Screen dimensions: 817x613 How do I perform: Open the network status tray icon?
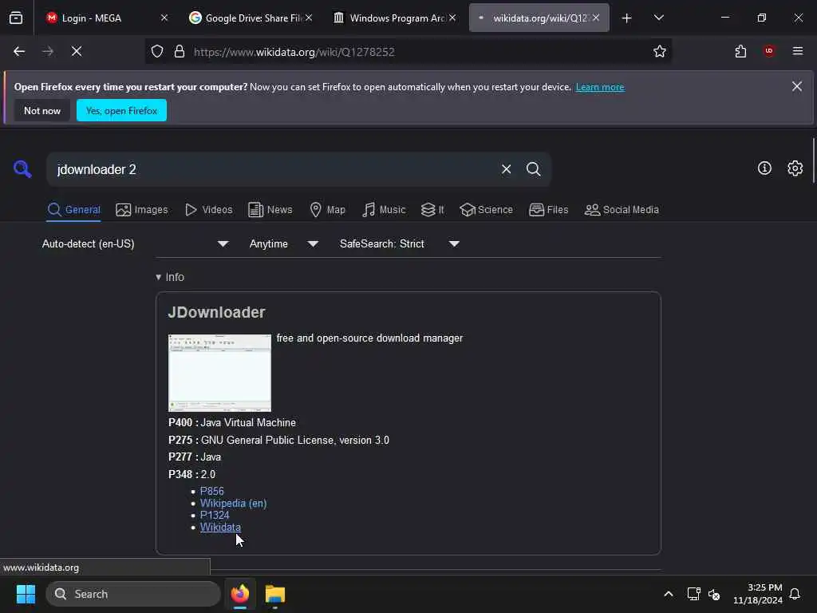(x=693, y=594)
